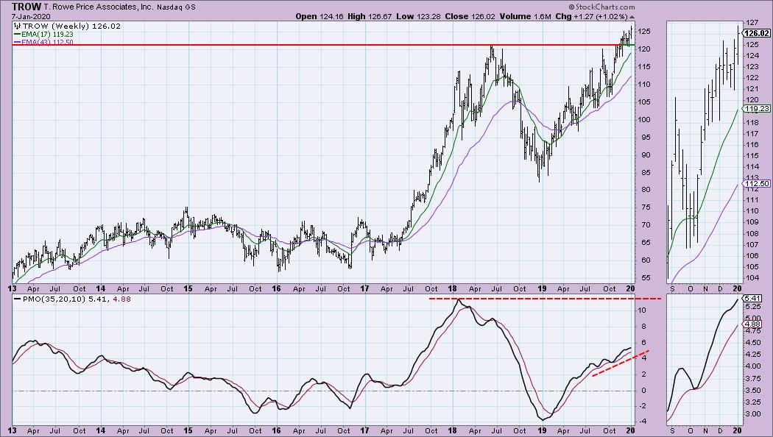Screen dimensions: 773x437
Task: Click the company name T. Rowe Price Associates, Inc.
Action: [98, 7]
